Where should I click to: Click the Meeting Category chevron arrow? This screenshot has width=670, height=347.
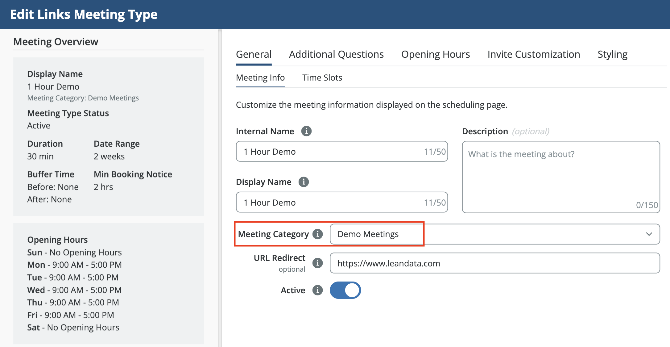(649, 234)
